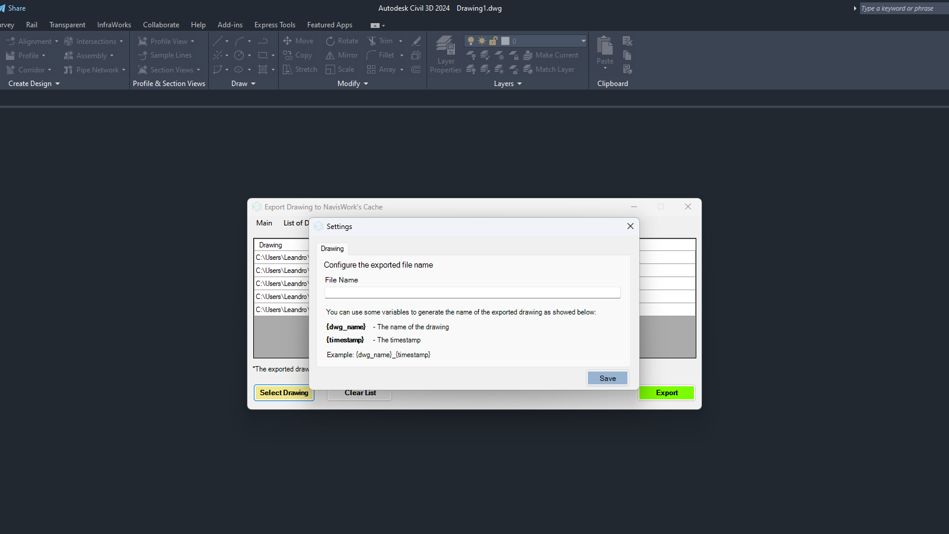
Task: Expand the Create Design panel
Action: (34, 84)
